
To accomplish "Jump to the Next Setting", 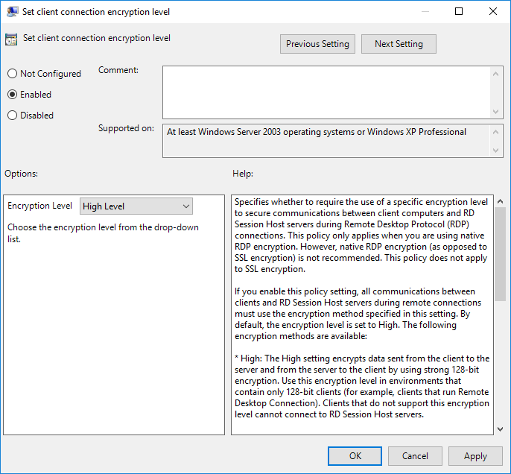I will point(399,44).
